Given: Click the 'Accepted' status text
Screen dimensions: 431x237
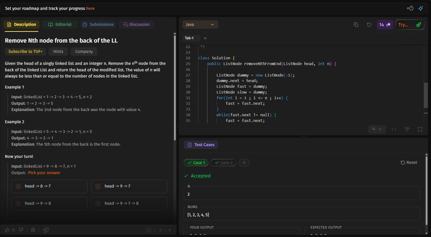Looking at the screenshot, I should (x=201, y=176).
